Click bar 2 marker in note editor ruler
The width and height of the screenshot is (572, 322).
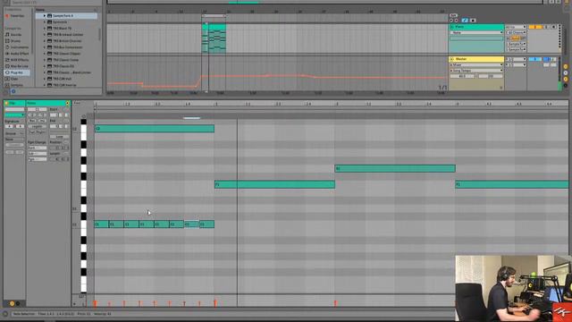click(x=215, y=104)
